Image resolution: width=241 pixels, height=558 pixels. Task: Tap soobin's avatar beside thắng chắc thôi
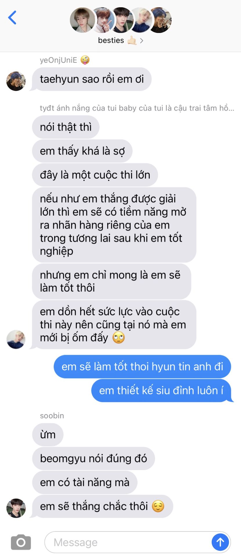[x=16, y=508]
